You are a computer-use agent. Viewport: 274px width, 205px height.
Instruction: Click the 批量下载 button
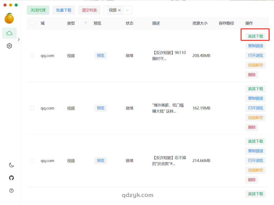point(63,10)
